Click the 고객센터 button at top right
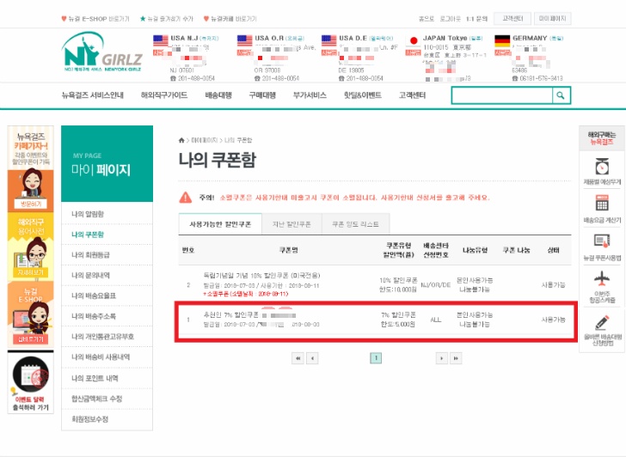This screenshot has height=457, width=626. [x=512, y=19]
